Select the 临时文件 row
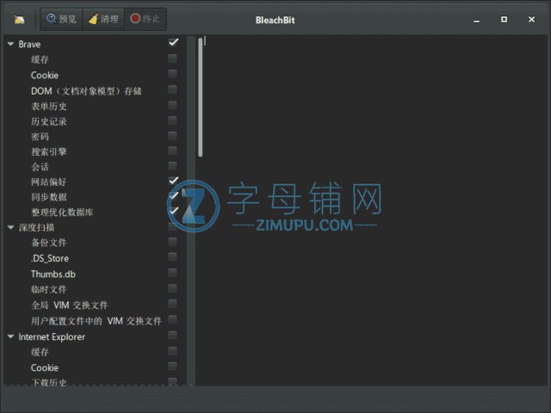 (x=49, y=289)
